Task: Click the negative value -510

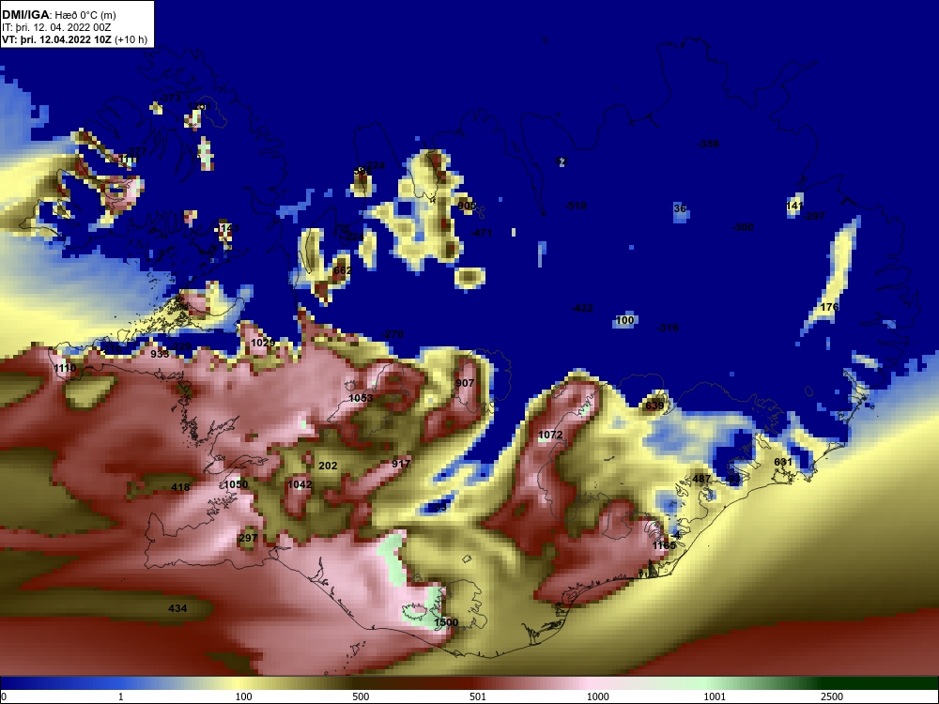Action: 577,206
